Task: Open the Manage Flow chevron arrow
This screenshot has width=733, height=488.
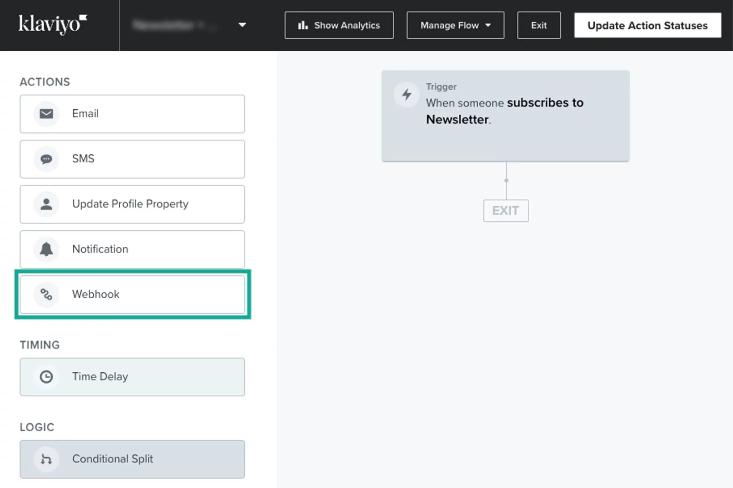Action: [488, 25]
